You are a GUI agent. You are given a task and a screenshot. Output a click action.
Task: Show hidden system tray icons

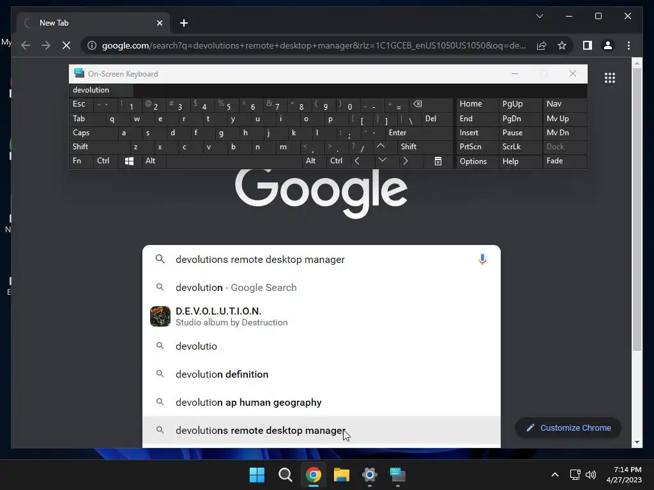pos(555,475)
